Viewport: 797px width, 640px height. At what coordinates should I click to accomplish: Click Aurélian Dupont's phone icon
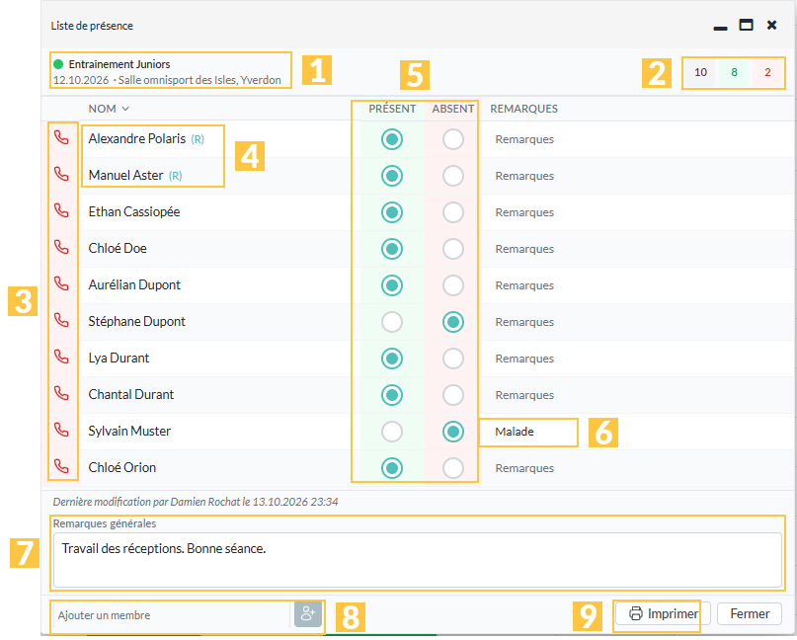tap(61, 283)
